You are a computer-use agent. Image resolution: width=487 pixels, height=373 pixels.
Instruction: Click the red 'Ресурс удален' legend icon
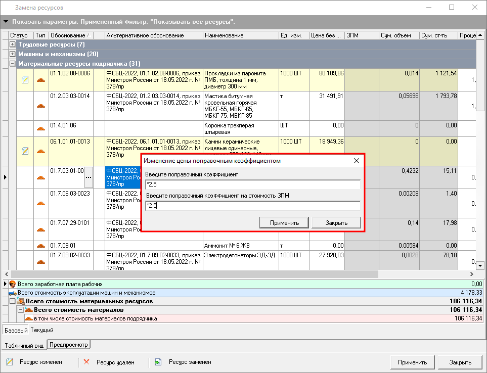[86, 362]
